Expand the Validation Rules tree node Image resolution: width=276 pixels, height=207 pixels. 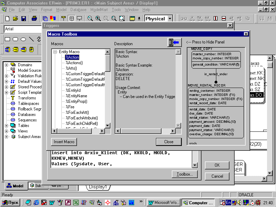pos(6,76)
